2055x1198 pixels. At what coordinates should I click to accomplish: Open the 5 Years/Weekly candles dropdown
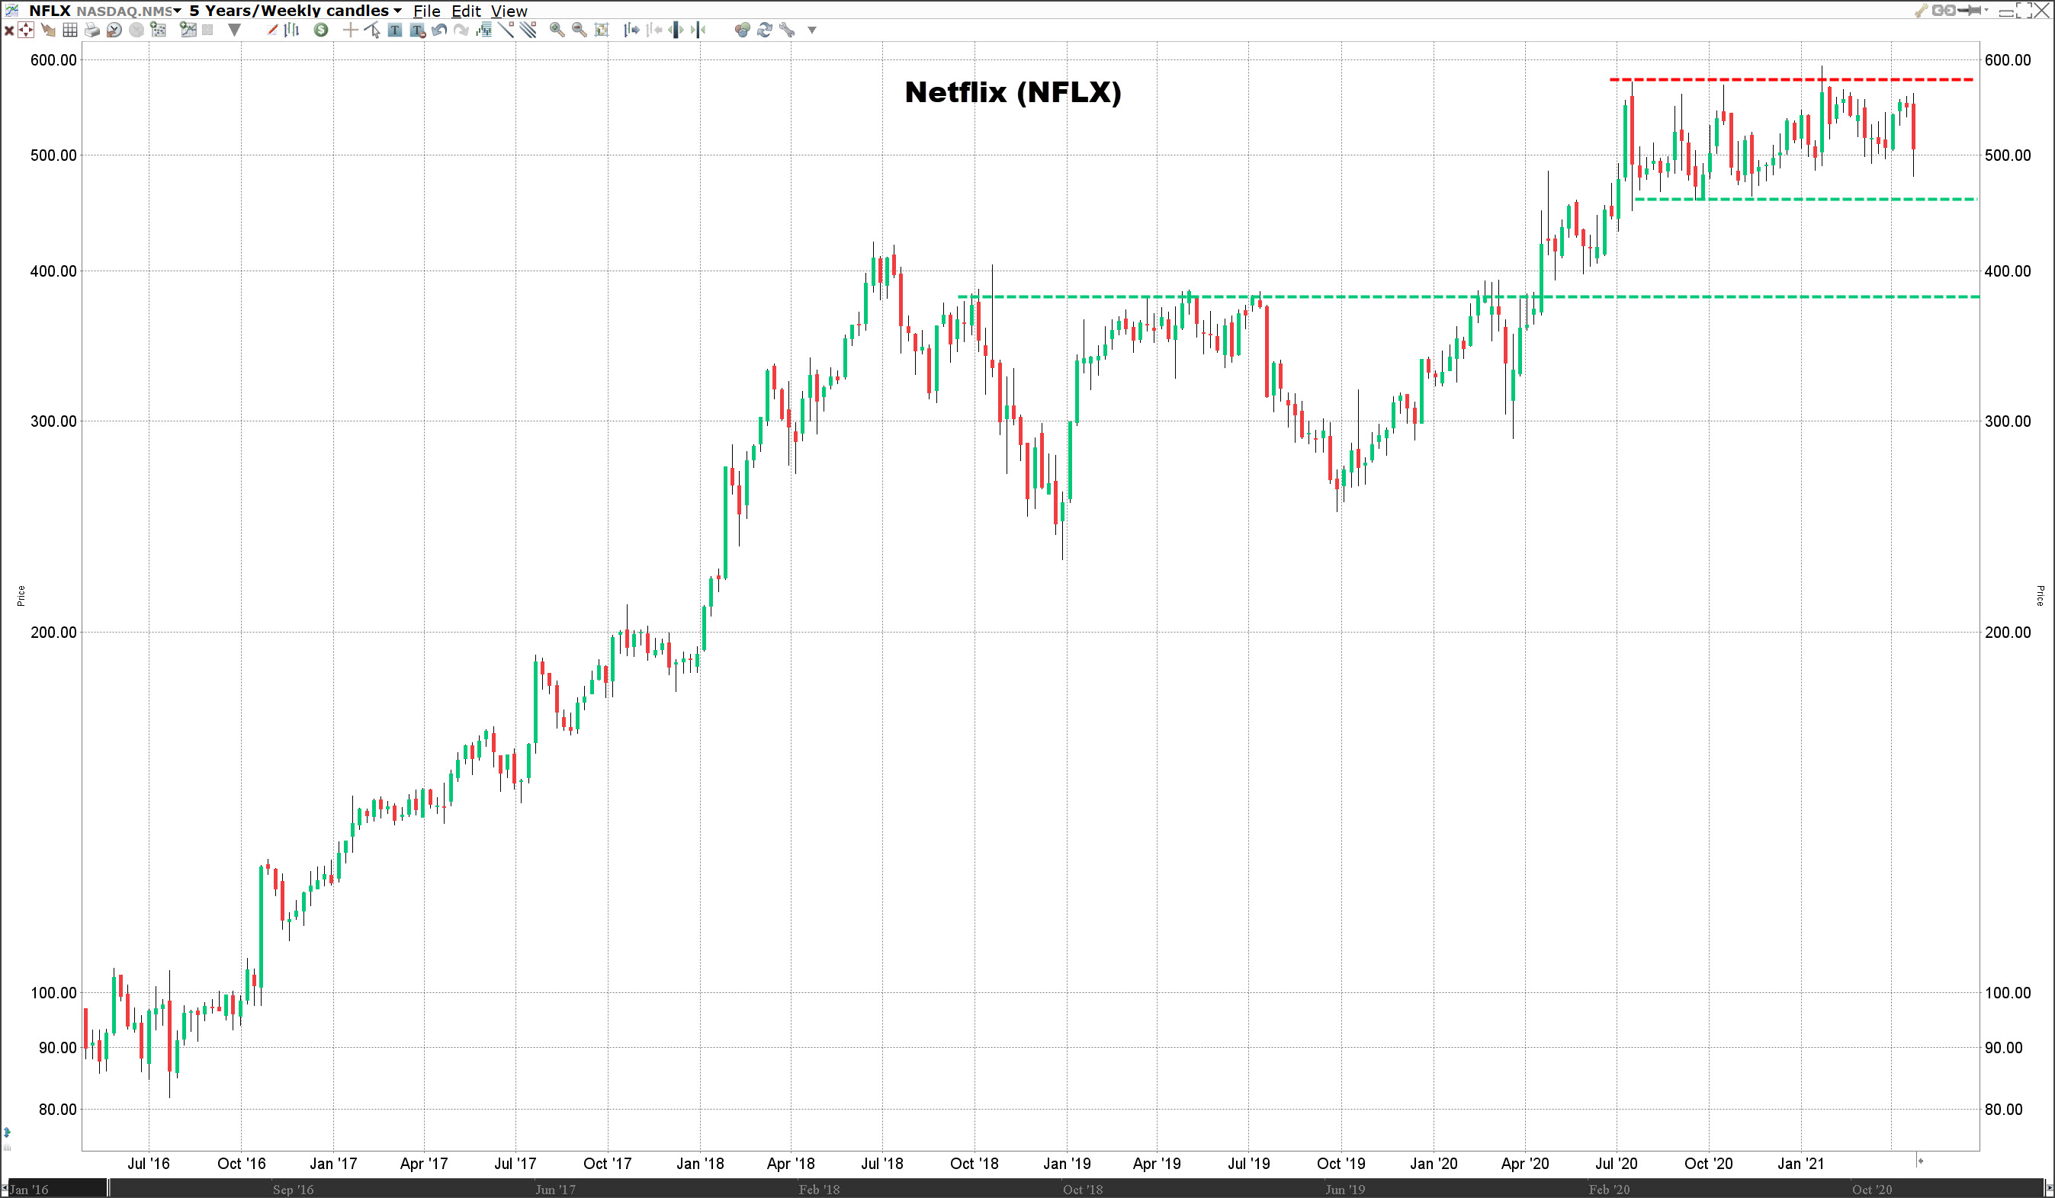point(295,11)
